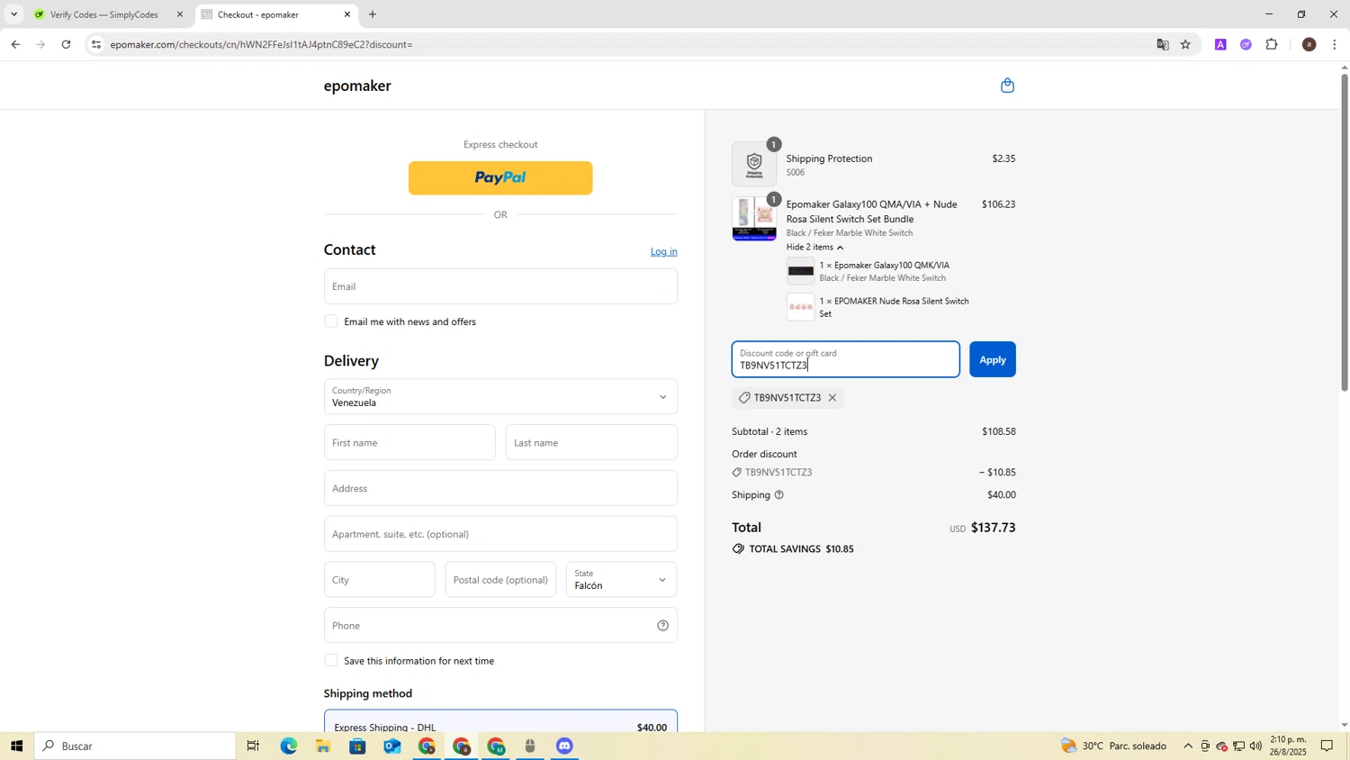View site information icon in address bar
Viewport: 1350px width, 760px height.
[96, 44]
